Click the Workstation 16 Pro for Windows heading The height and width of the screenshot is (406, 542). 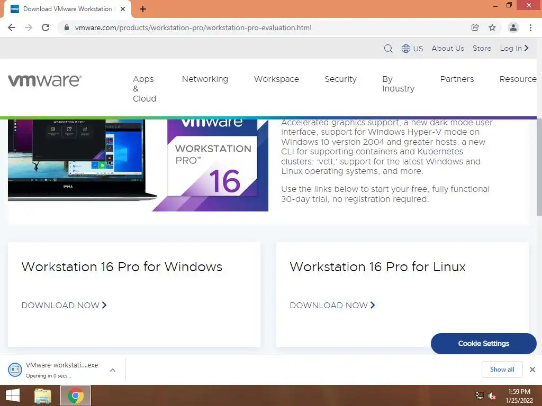[122, 267]
